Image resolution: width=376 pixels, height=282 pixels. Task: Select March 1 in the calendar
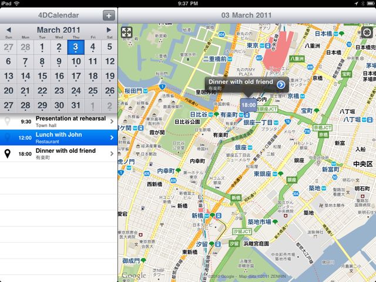click(42, 47)
